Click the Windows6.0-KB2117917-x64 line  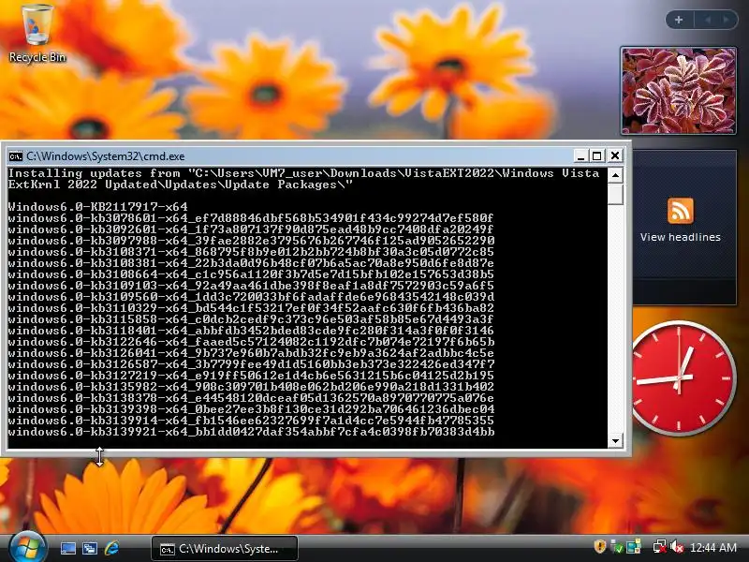pos(98,207)
